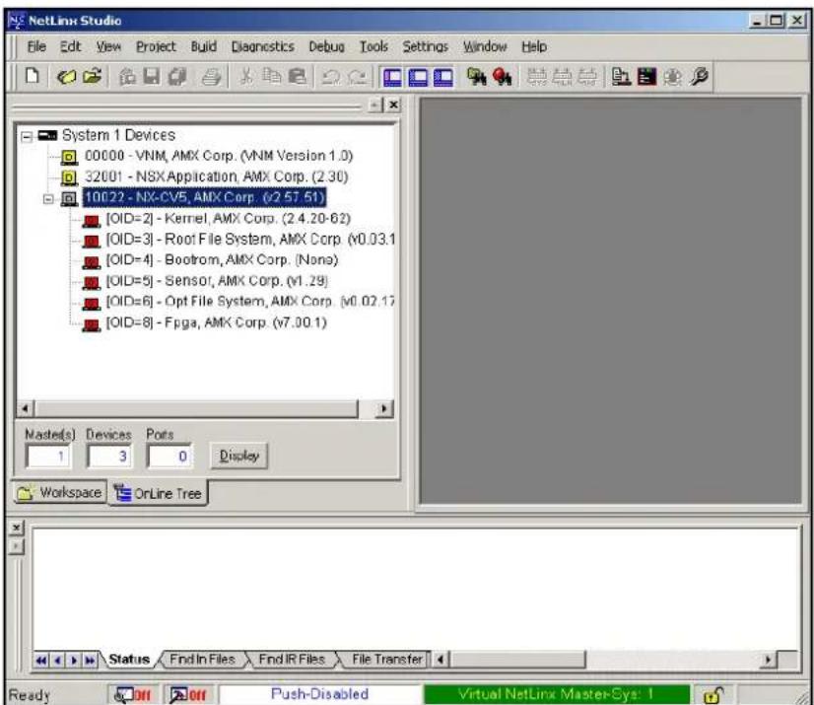Open the Build menu
This screenshot has height=705, width=814.
coord(203,46)
